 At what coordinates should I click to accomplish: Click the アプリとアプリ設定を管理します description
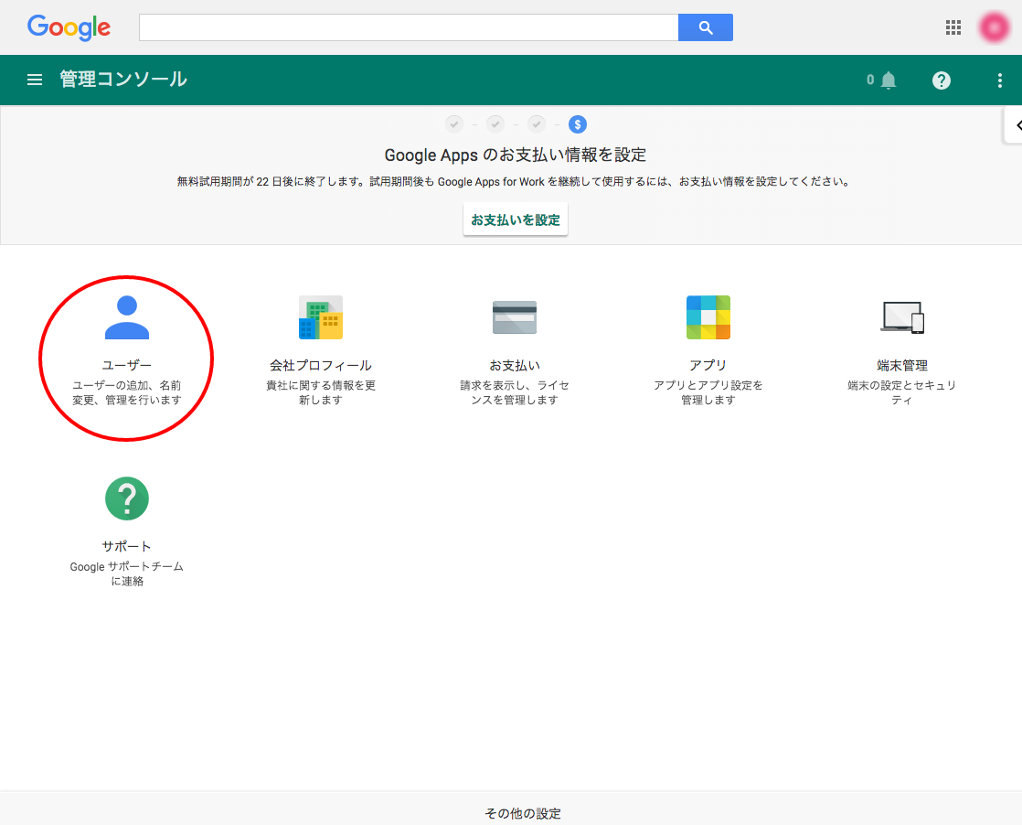coord(708,392)
